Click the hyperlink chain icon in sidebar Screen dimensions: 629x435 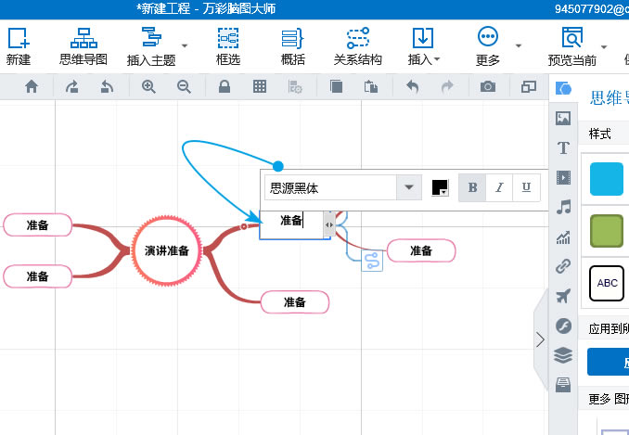click(x=563, y=266)
